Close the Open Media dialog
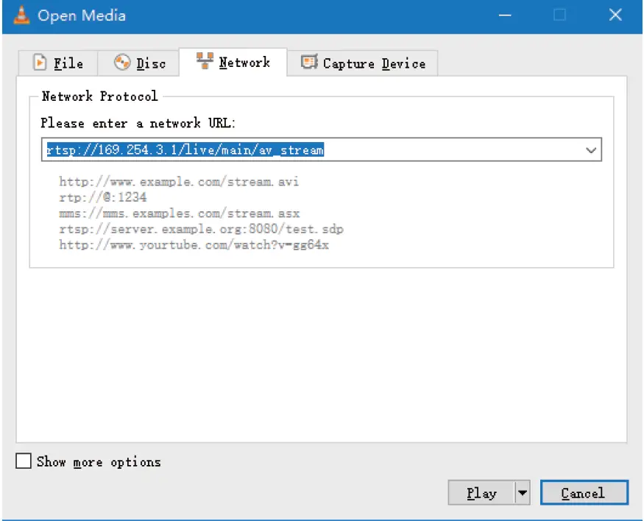The width and height of the screenshot is (644, 521). pos(615,15)
